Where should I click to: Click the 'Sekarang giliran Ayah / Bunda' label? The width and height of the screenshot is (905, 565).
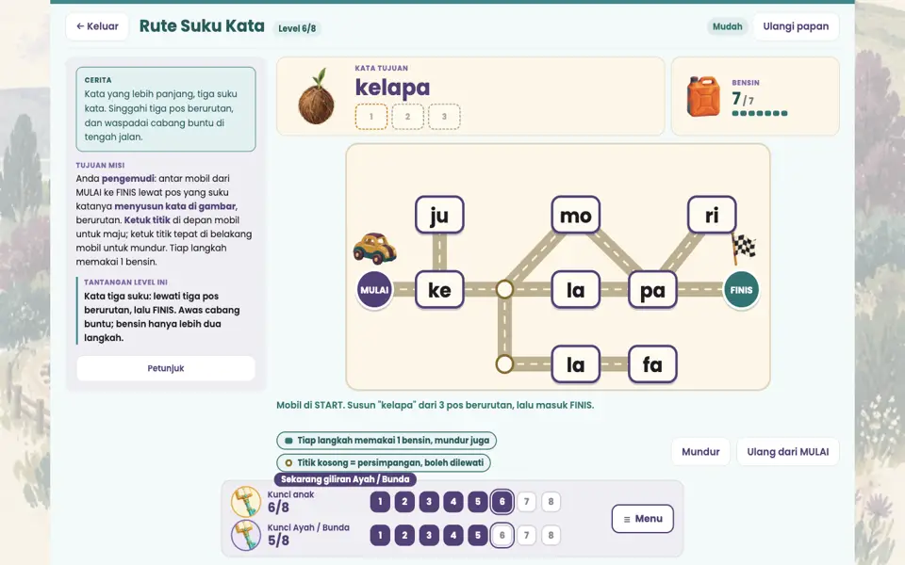coord(345,479)
